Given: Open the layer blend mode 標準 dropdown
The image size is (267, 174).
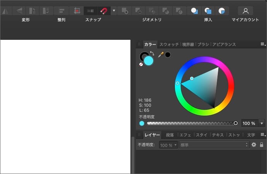Looking at the screenshot, I should click(x=214, y=145).
